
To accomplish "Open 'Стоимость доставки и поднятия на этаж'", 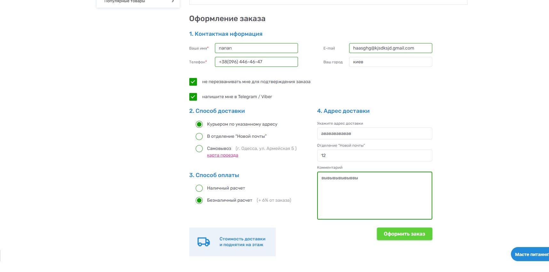I will 242,242.
